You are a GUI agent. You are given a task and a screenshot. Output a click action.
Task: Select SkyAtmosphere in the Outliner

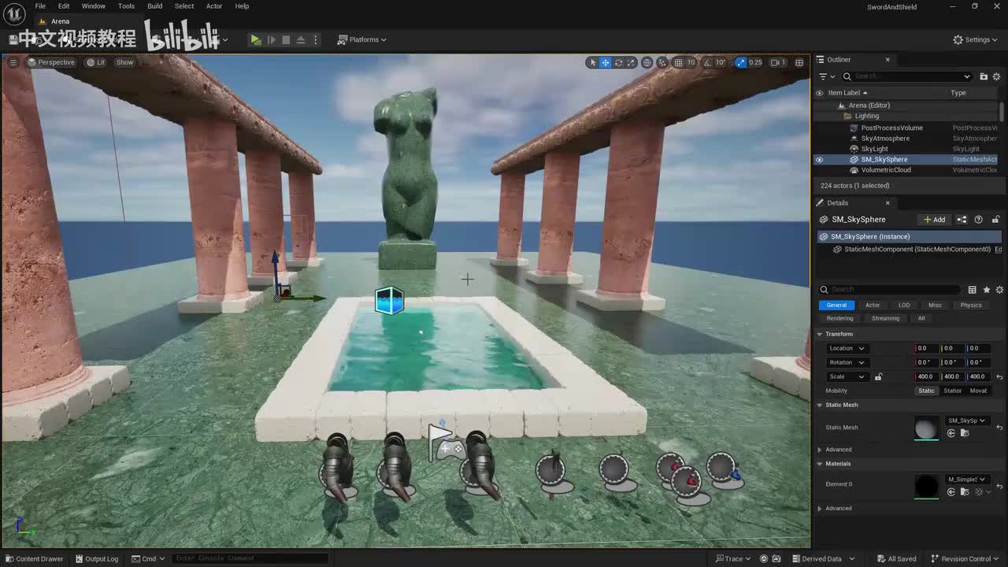tap(885, 139)
